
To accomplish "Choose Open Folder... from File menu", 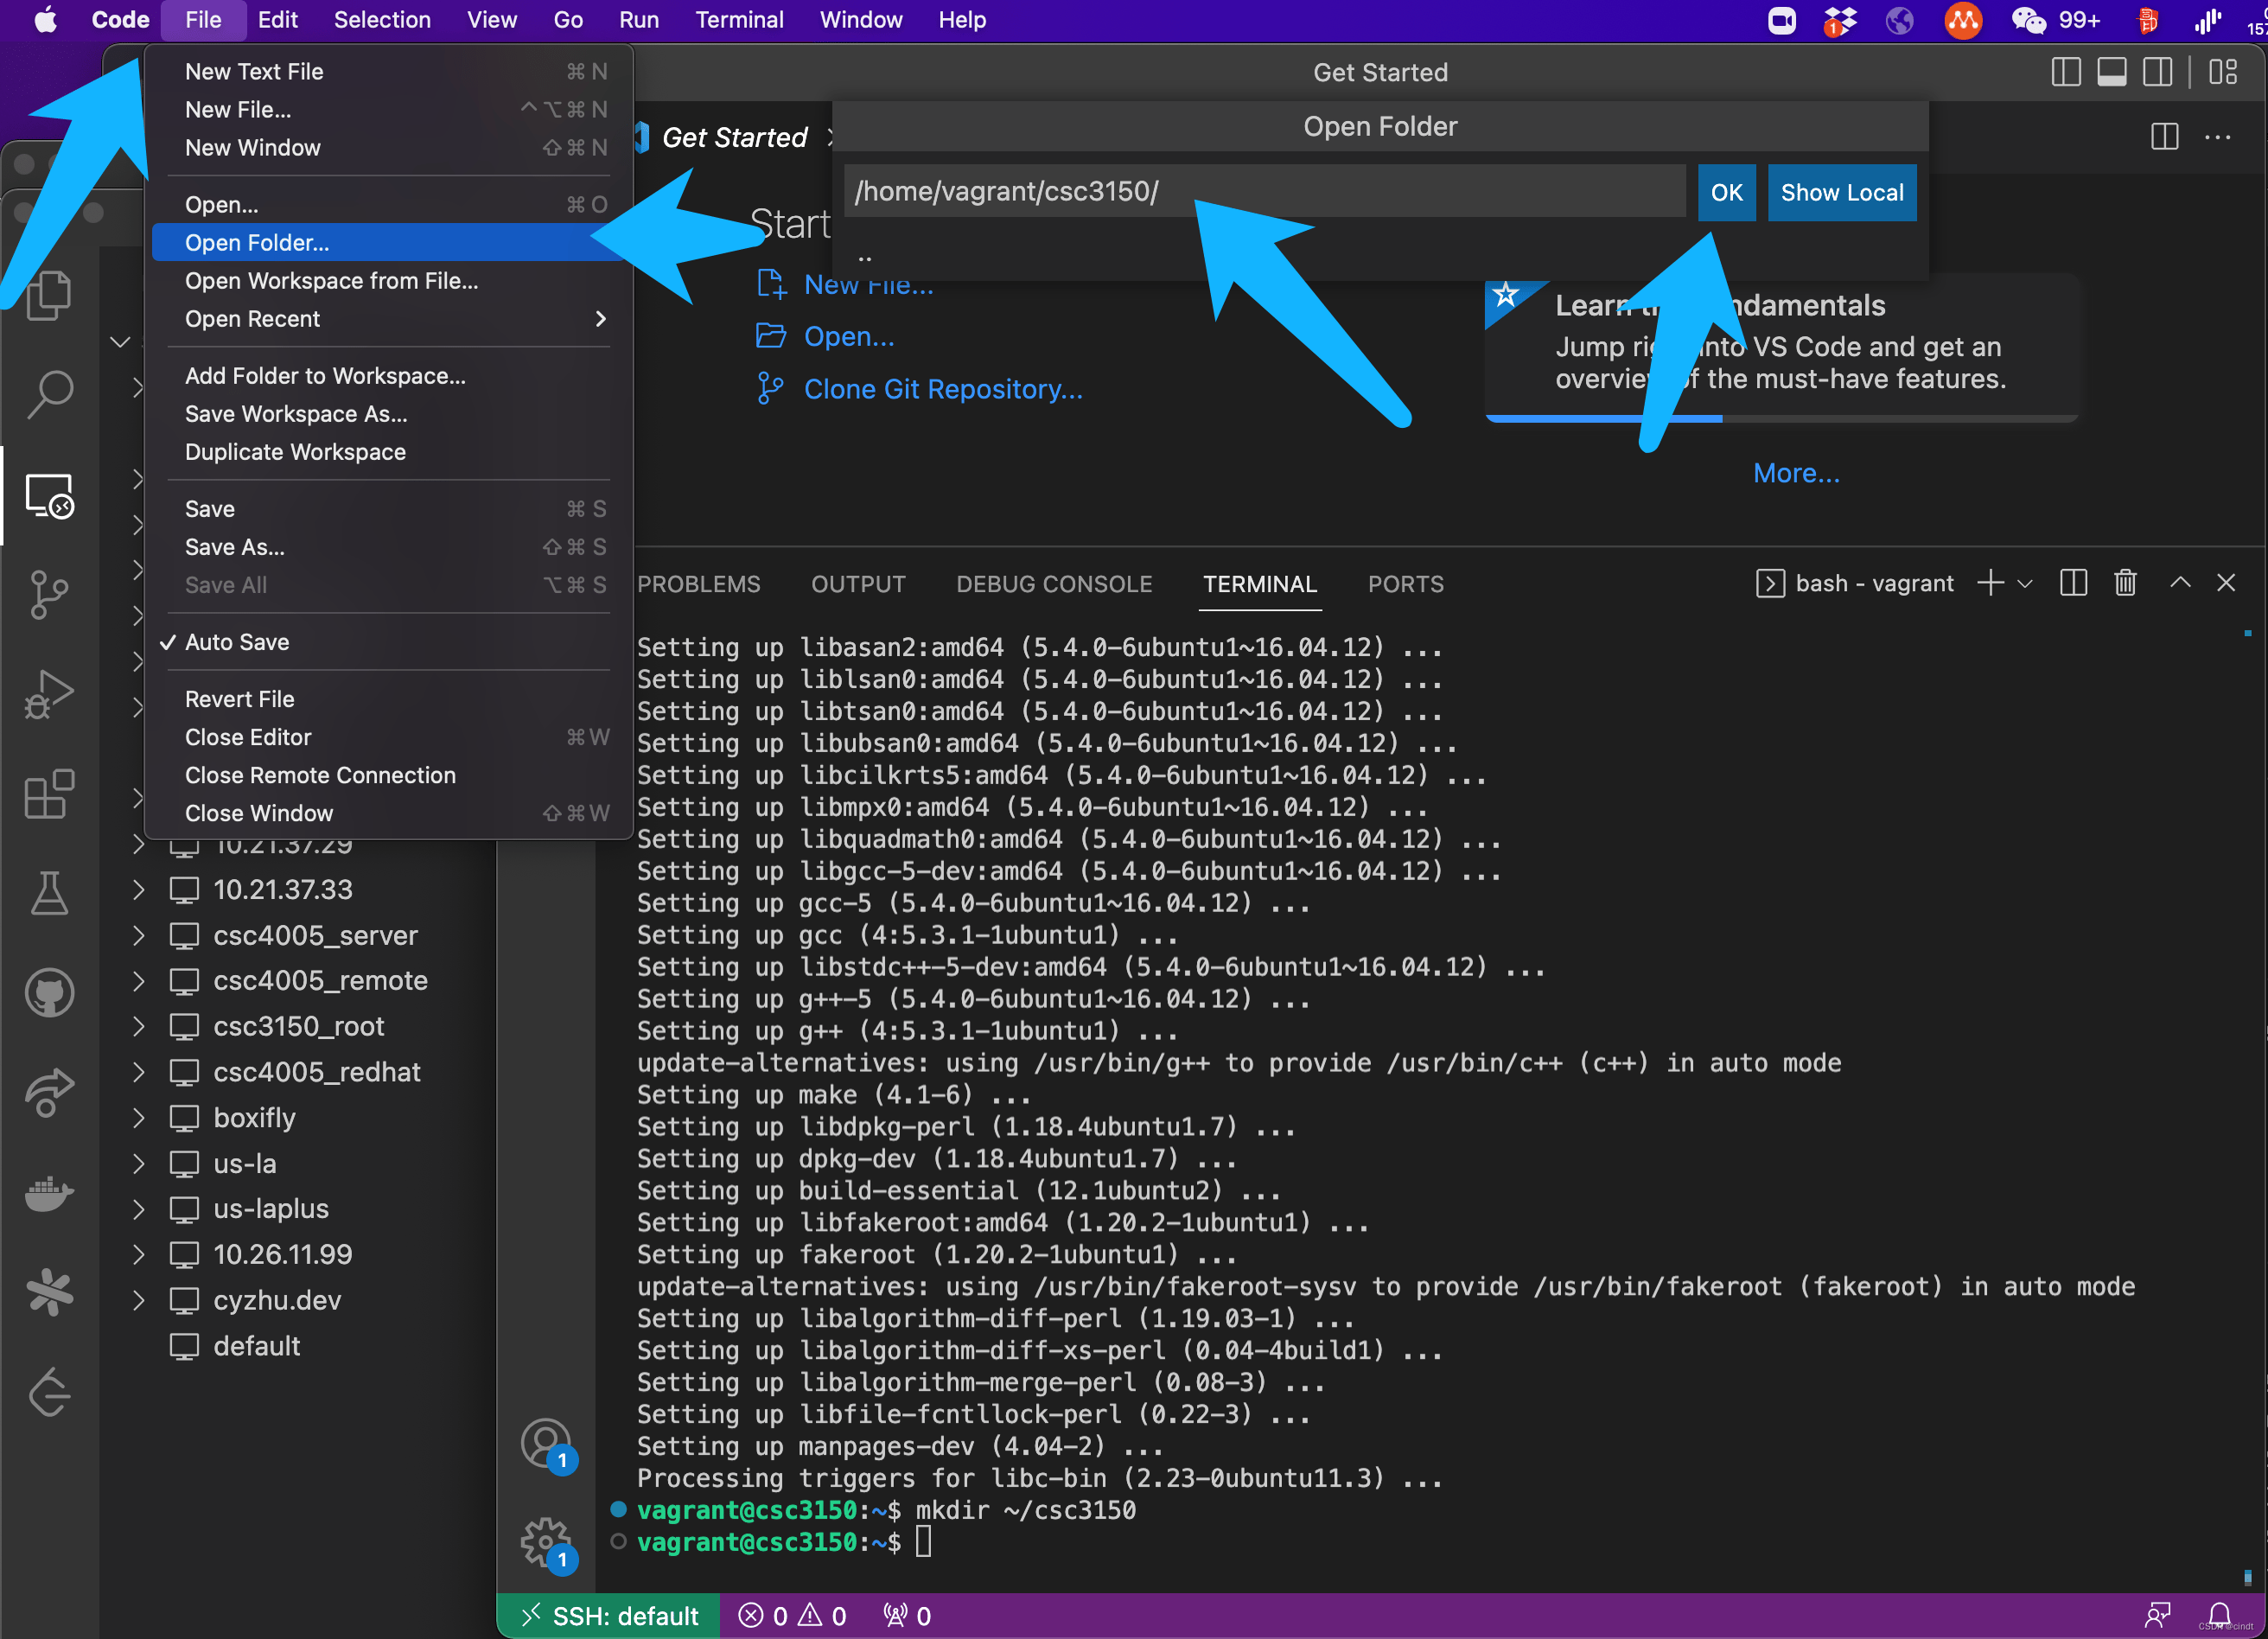I will point(257,243).
